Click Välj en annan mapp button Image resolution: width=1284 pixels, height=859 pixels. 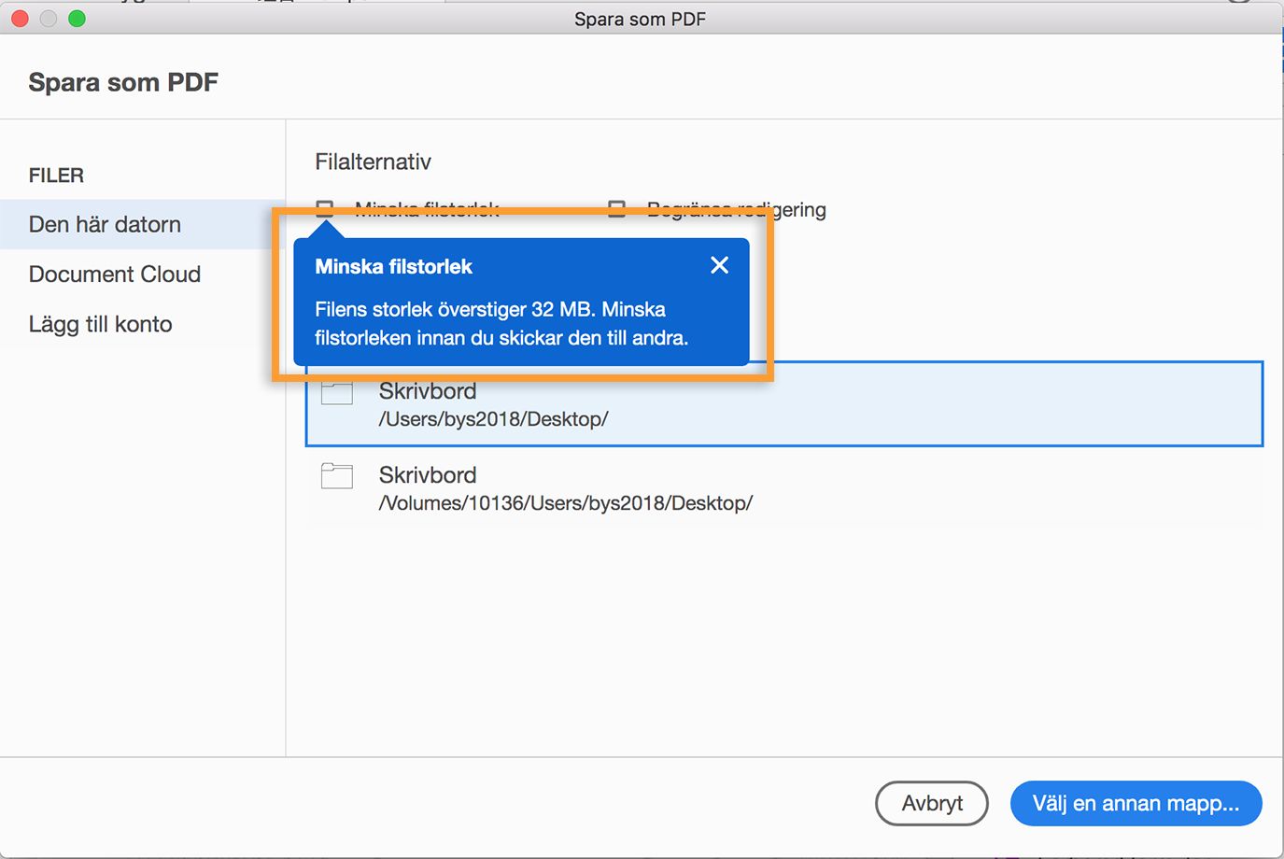[1136, 803]
